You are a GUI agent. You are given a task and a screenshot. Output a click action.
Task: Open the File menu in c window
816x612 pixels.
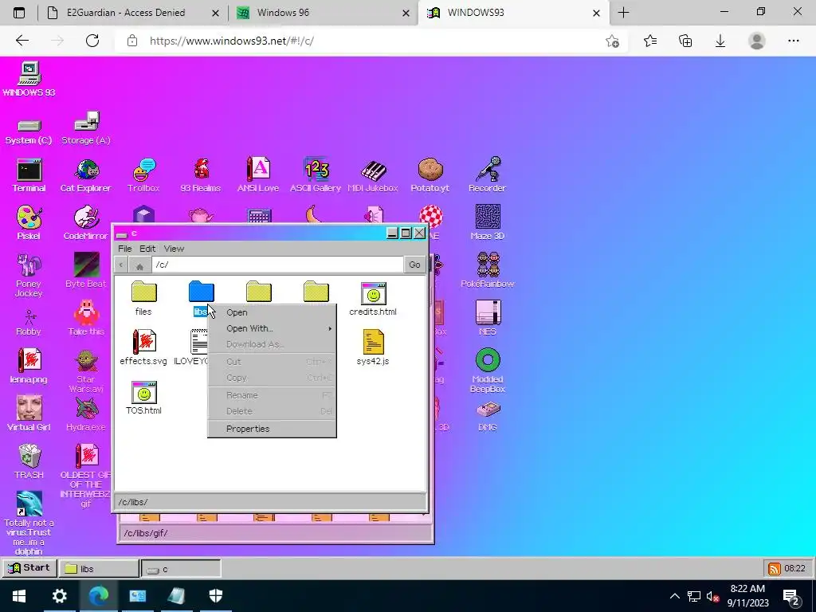coord(125,249)
